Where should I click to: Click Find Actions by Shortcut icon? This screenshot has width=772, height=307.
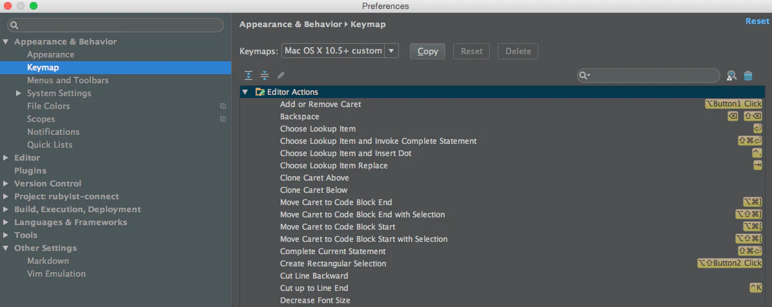731,75
